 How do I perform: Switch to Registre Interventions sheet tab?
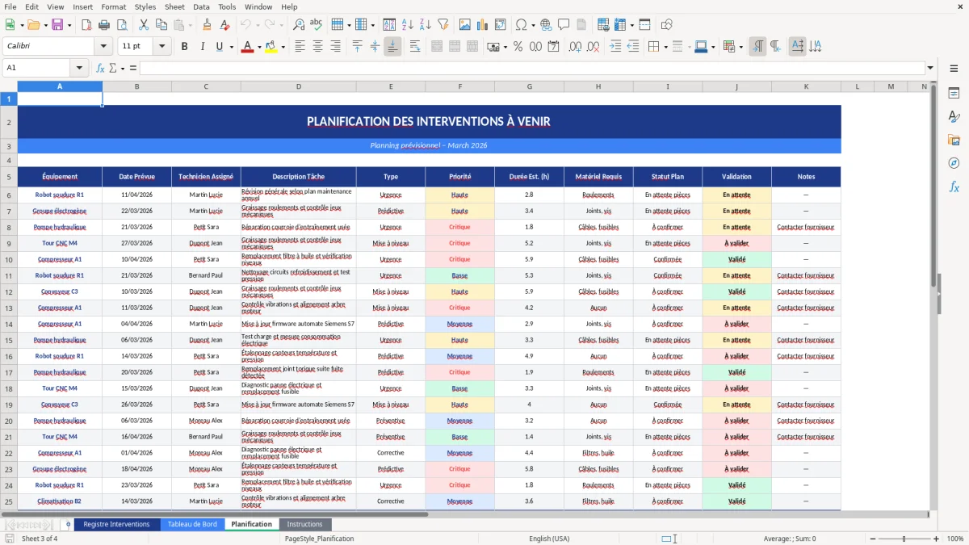point(116,524)
